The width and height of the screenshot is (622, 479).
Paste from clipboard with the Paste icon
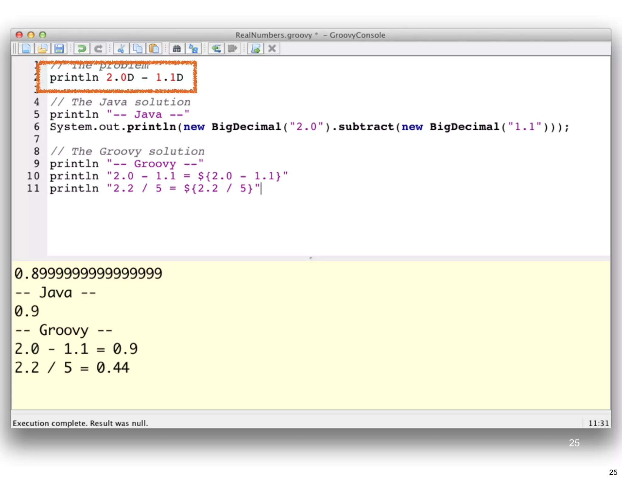coord(154,49)
